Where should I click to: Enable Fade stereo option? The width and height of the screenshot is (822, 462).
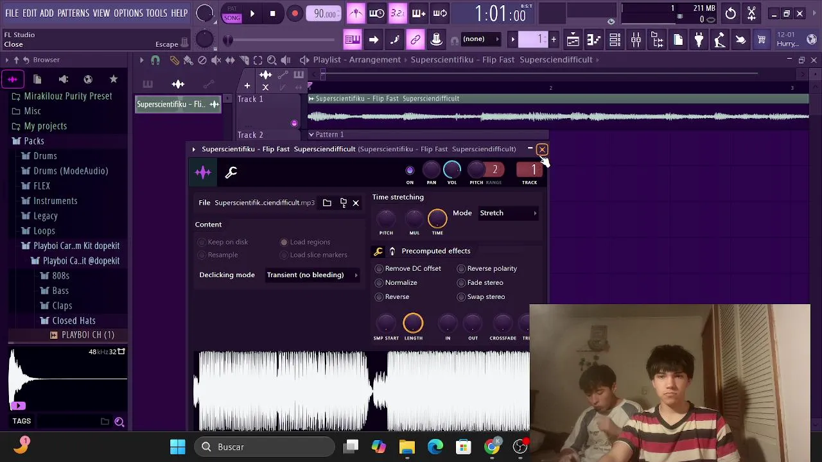[480, 282]
